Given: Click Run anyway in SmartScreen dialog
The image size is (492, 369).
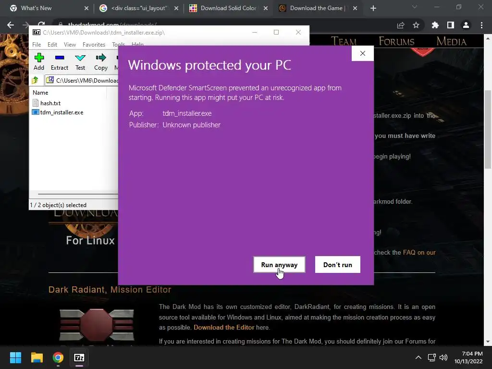Looking at the screenshot, I should (x=279, y=265).
